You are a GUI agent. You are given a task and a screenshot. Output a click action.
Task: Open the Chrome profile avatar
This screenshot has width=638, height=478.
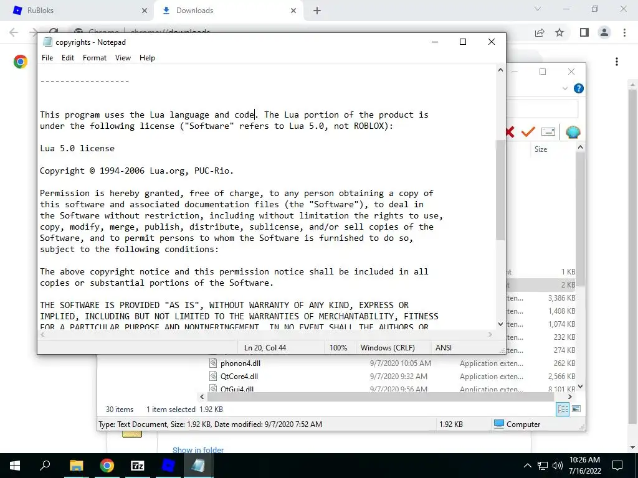pos(604,32)
